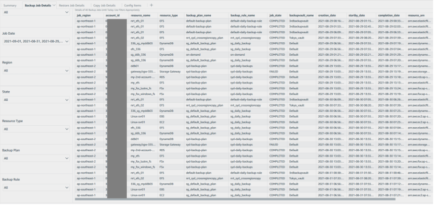Click the backup_plan_name column header
The width and height of the screenshot is (434, 205).
(198, 15)
